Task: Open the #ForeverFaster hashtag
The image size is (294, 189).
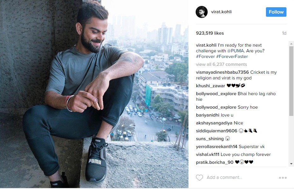Action: click(232, 56)
